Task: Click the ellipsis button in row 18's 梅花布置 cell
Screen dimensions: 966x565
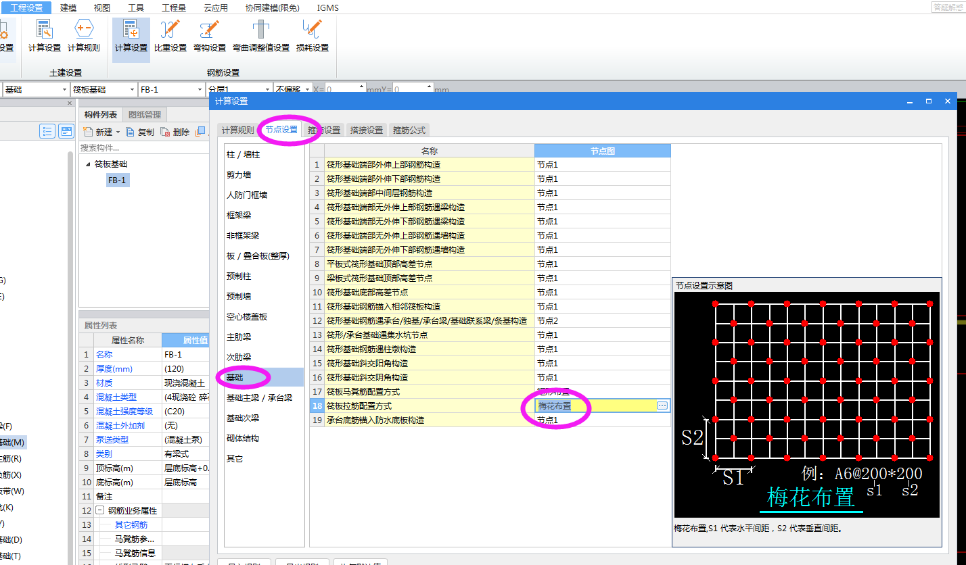Action: click(662, 406)
